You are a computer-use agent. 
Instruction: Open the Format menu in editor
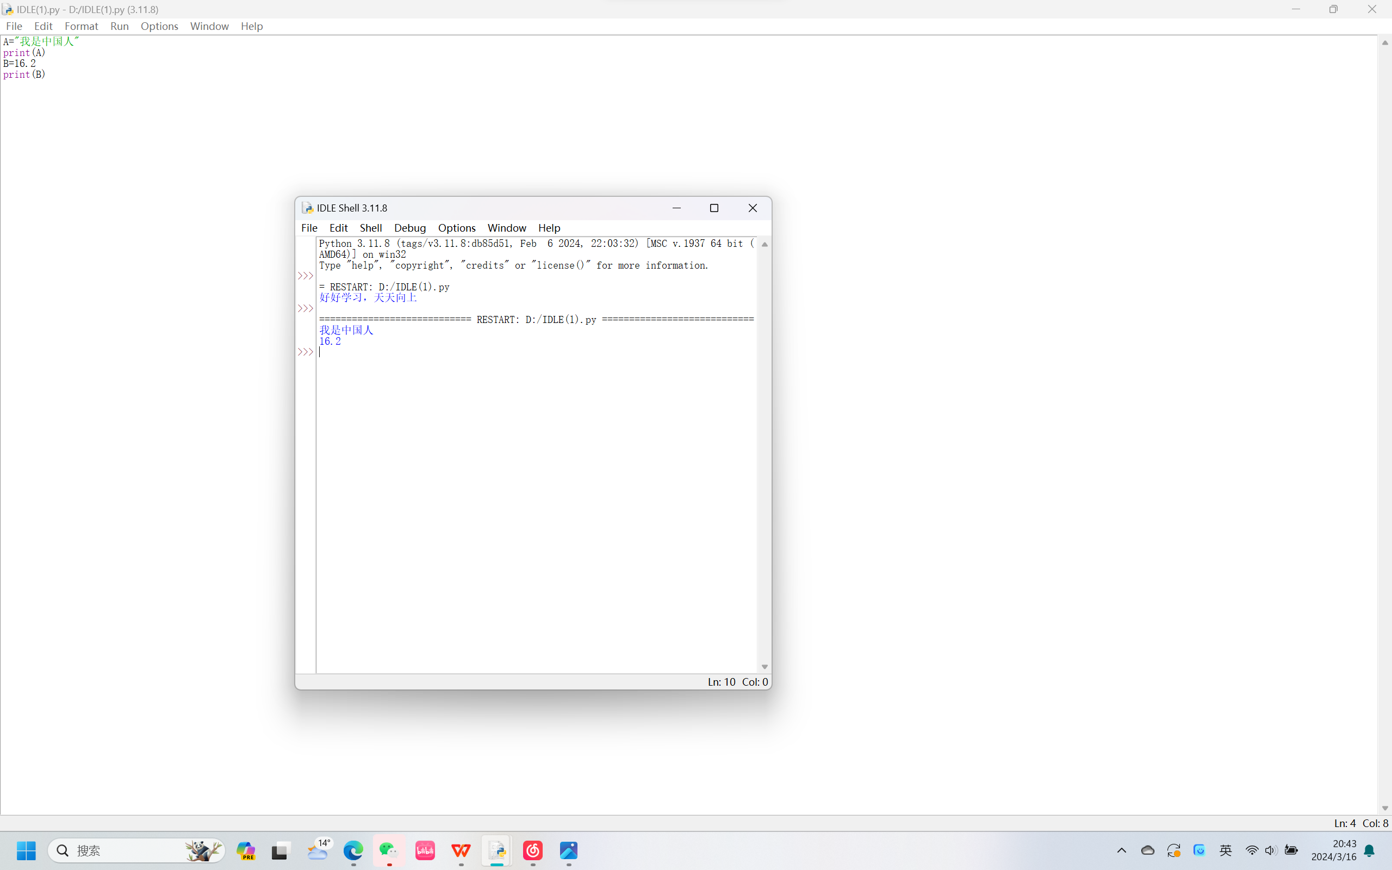pos(81,26)
